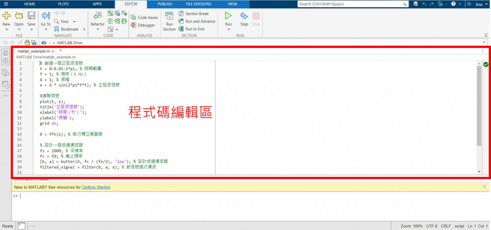Switch to the PLOTS tab
The width and height of the screenshot is (491, 230).
(x=64, y=4)
